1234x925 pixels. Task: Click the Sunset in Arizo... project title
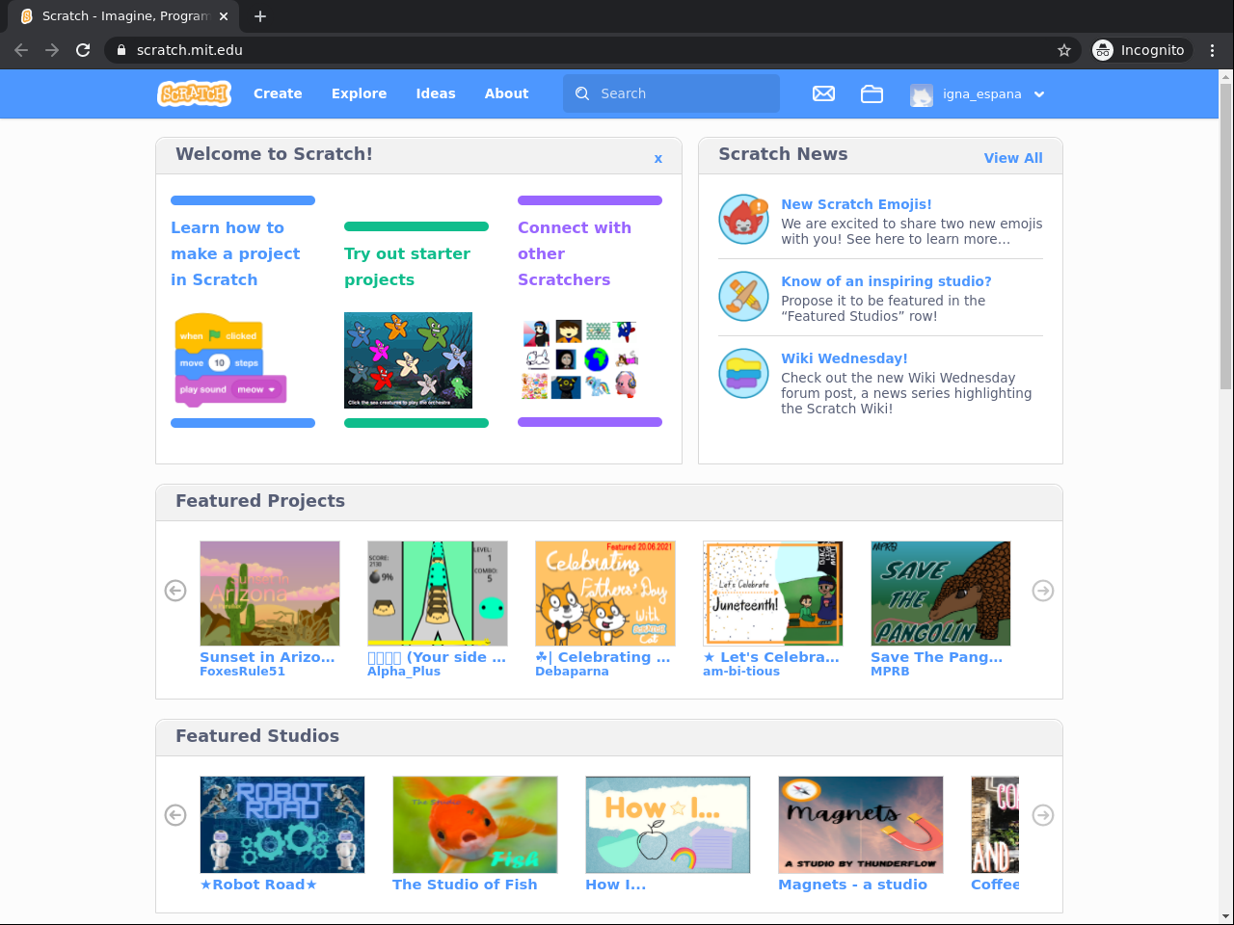[267, 657]
